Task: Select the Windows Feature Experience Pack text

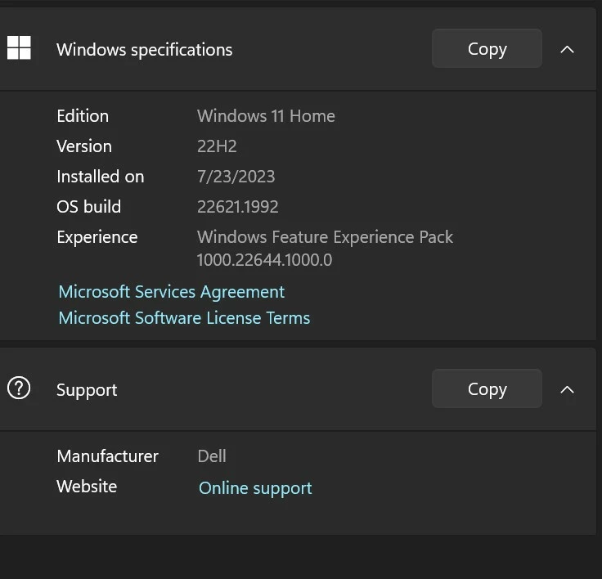Action: [x=325, y=237]
